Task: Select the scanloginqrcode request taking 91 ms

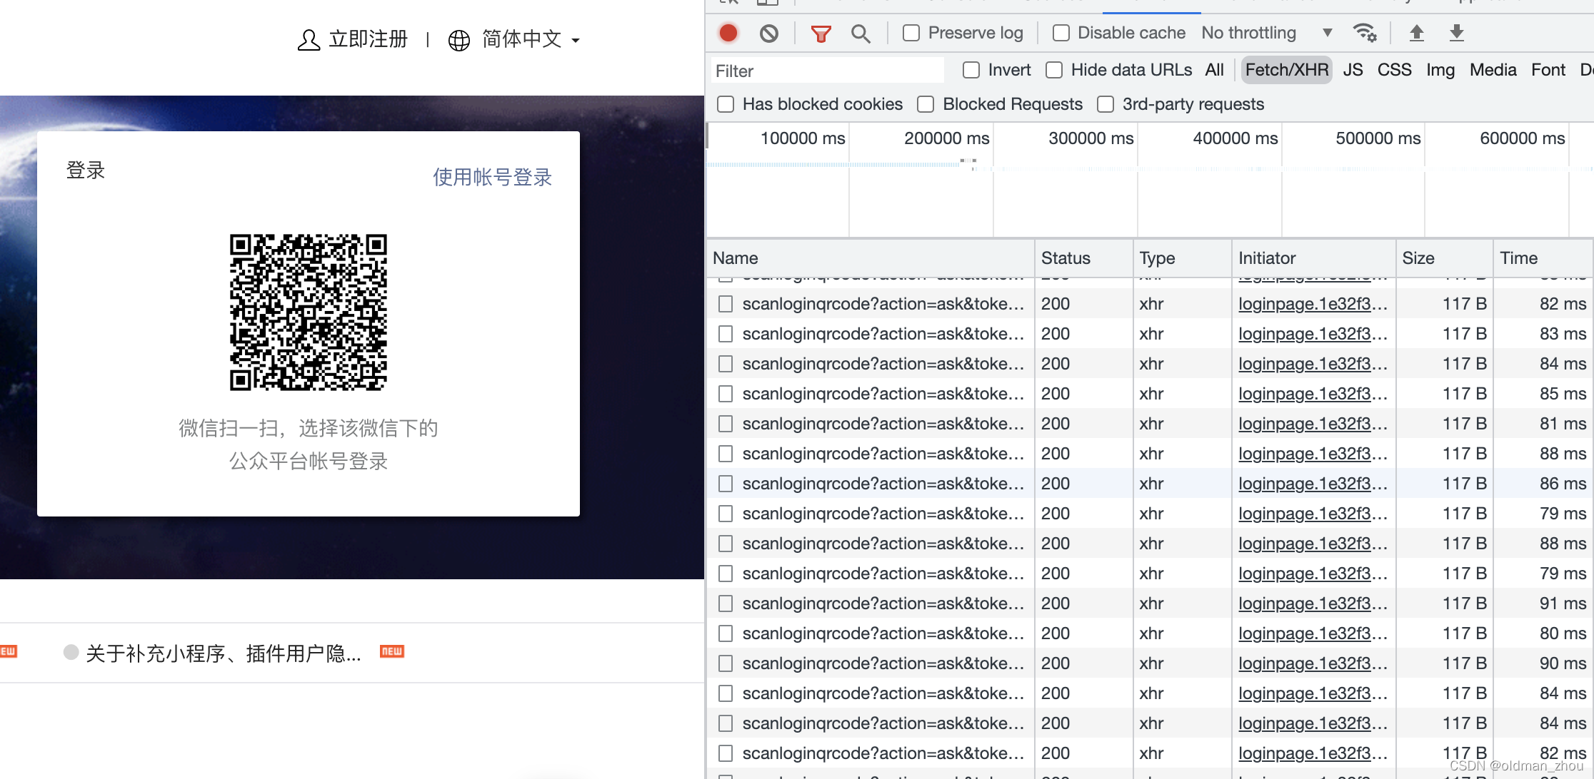Action: [883, 604]
